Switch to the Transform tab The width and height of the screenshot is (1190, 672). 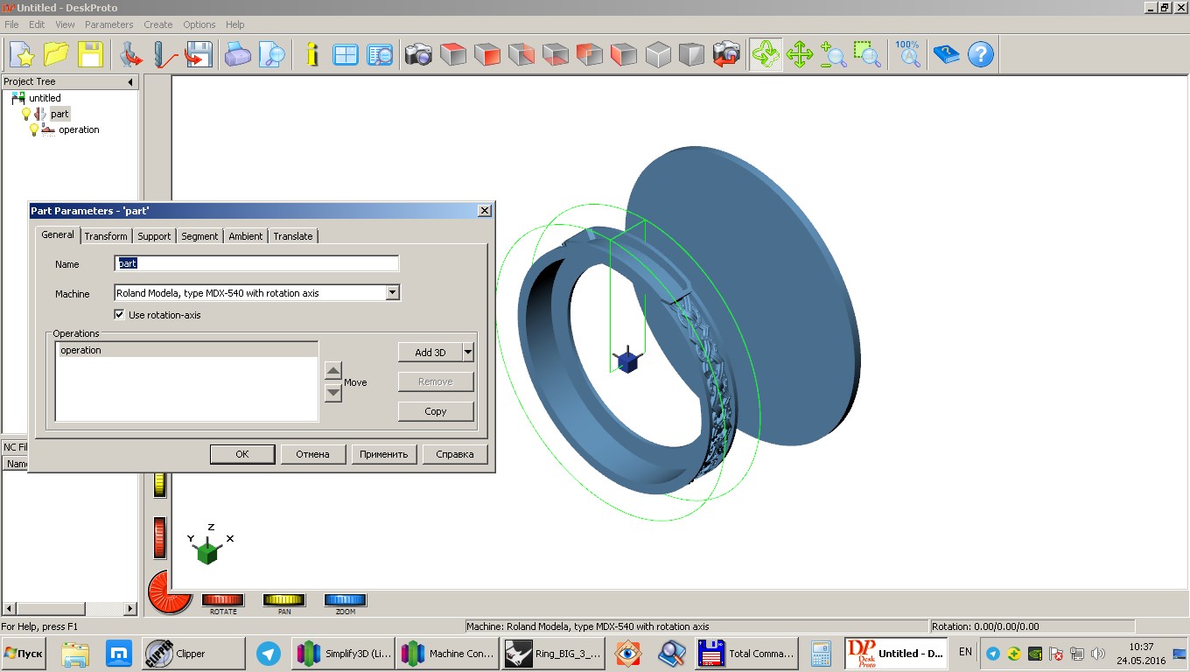point(106,236)
